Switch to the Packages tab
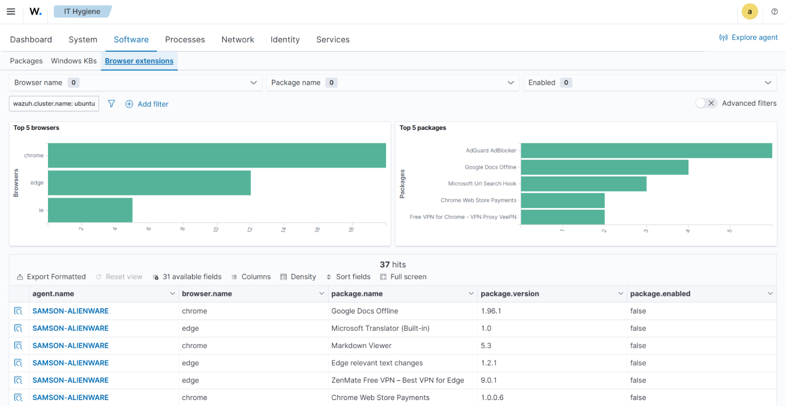 point(26,61)
